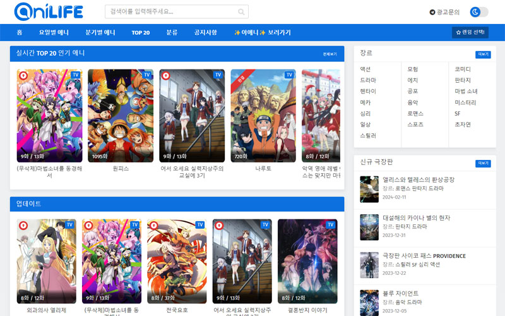Open 나루토 poster in TOP 20
505x316 pixels.
[x=263, y=116]
